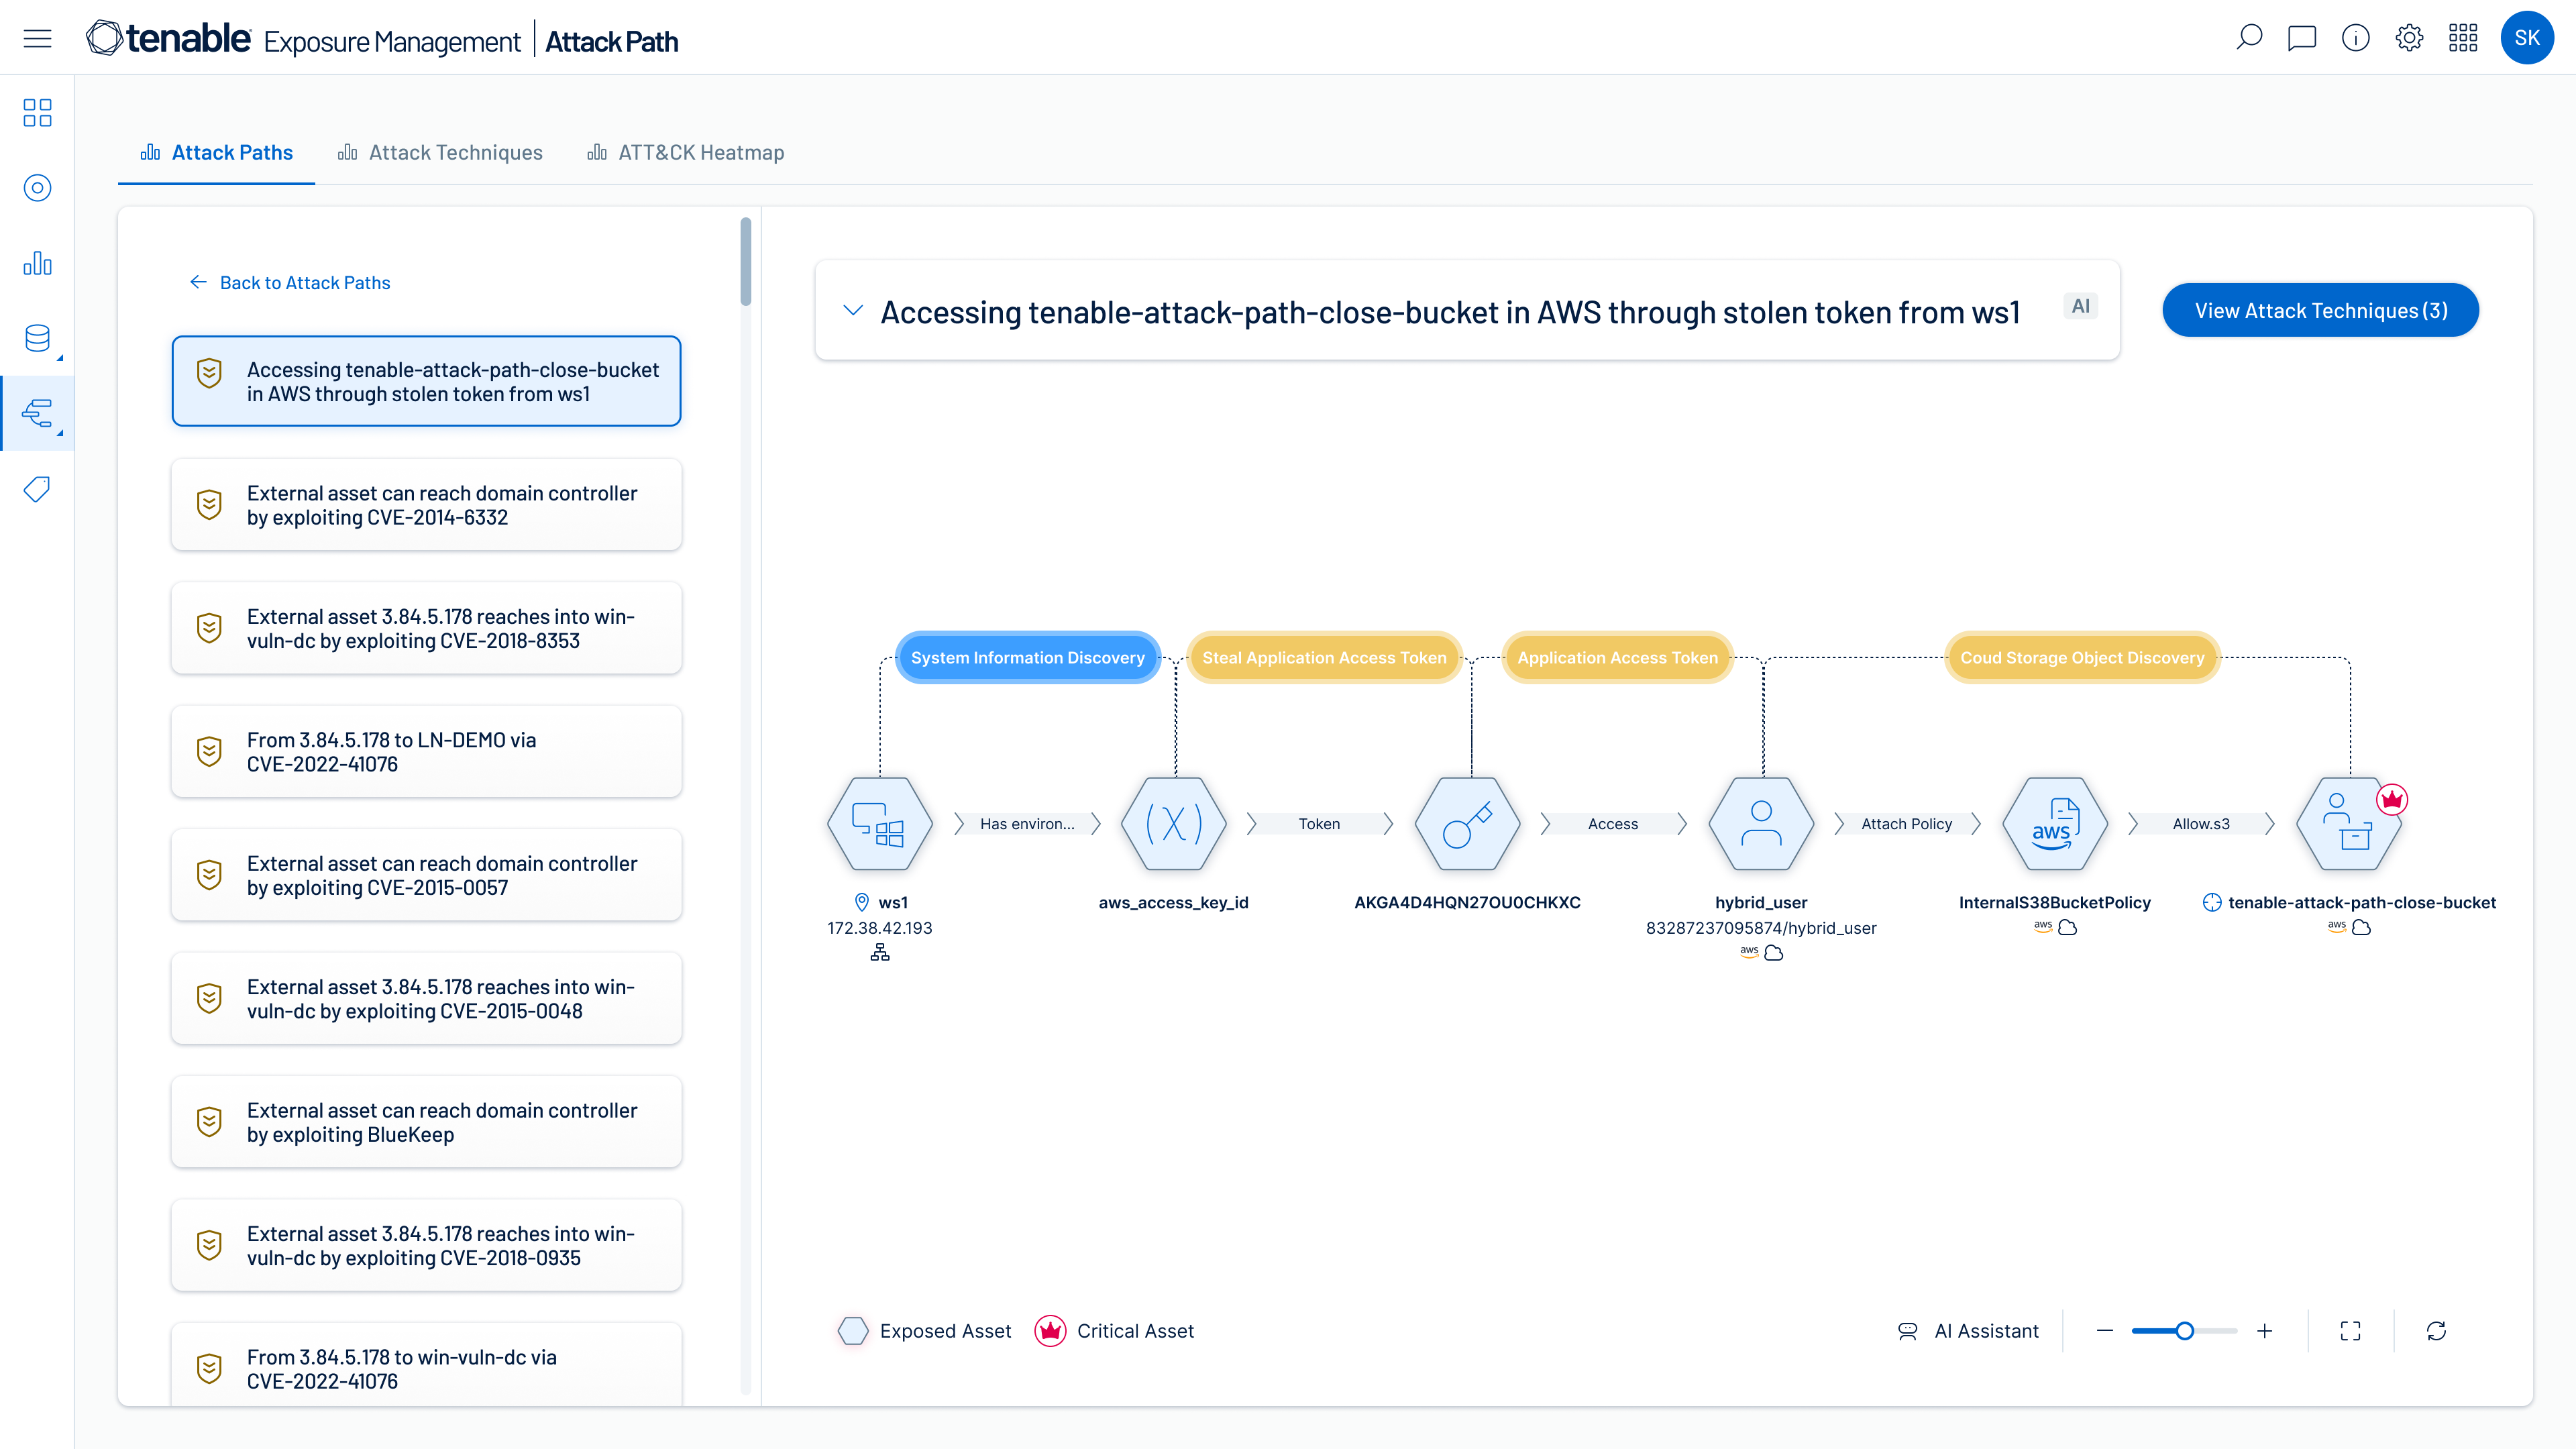Click the hybrid_user hexagon node
The height and width of the screenshot is (1449, 2576).
point(1761,824)
